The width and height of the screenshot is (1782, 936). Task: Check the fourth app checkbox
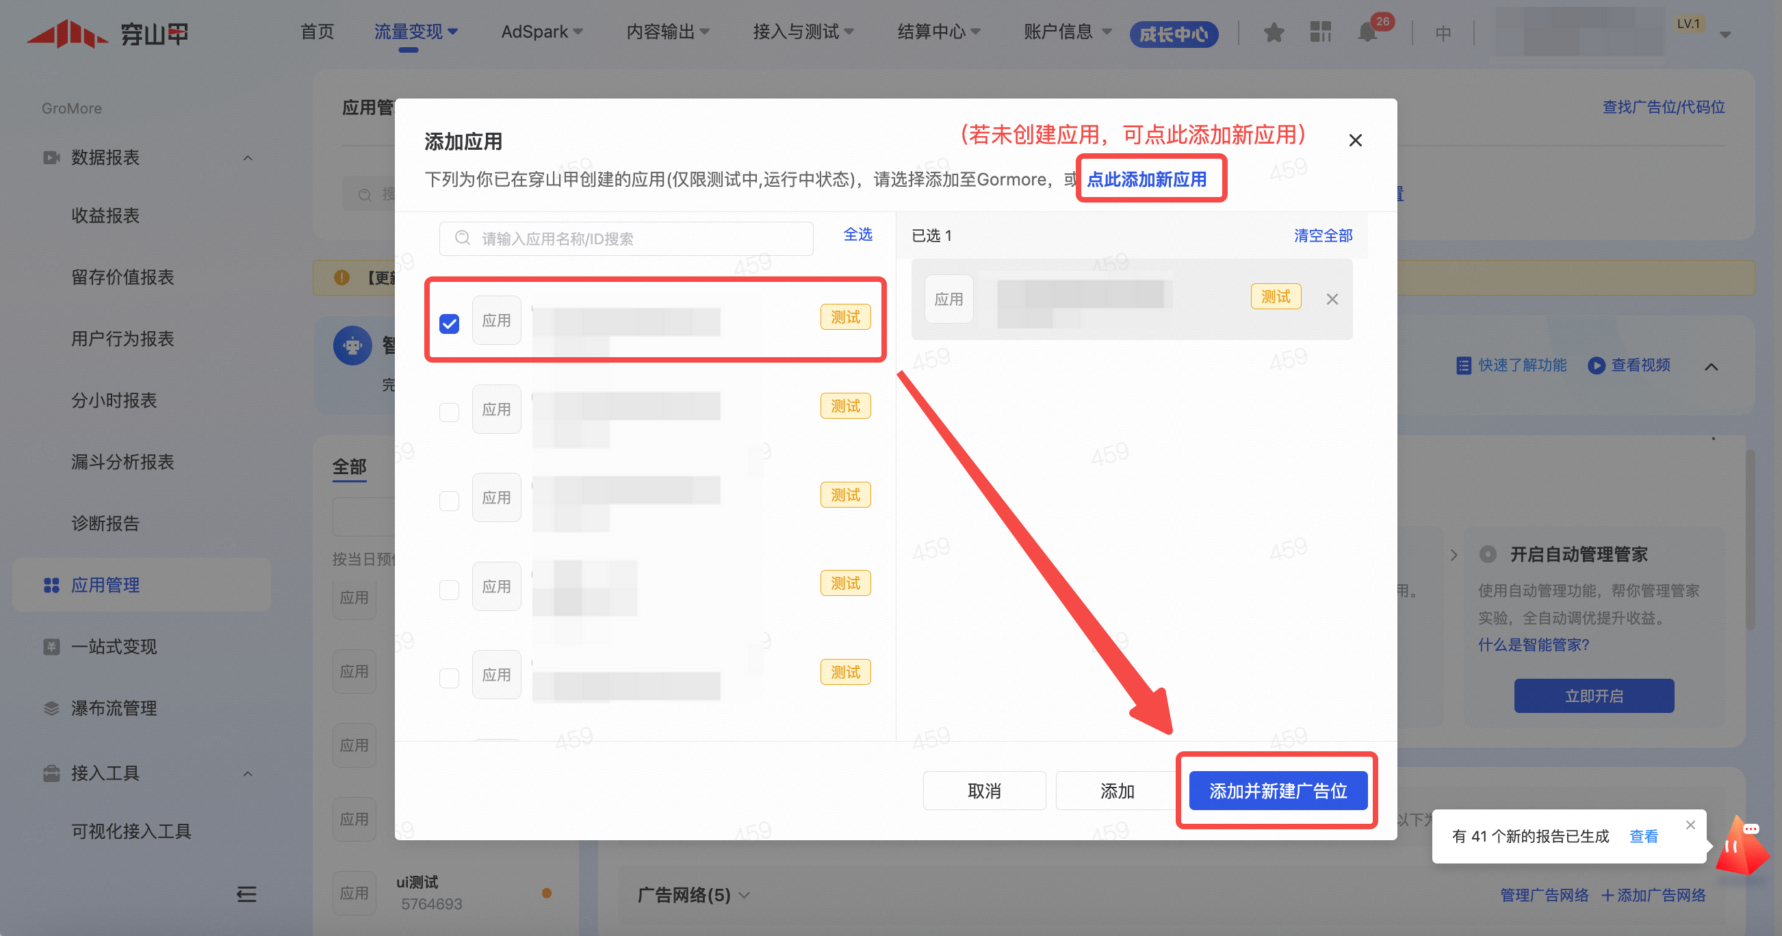pyautogui.click(x=449, y=589)
